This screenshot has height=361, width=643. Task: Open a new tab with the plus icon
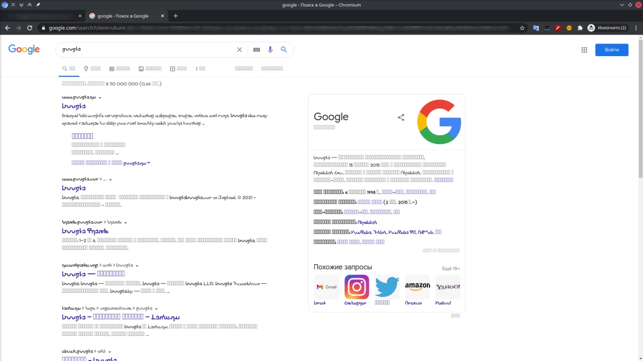pyautogui.click(x=175, y=16)
